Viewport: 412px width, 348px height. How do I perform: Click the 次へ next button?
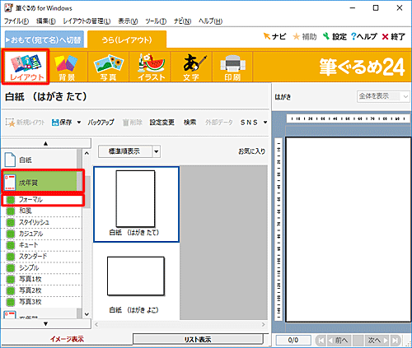[x=377, y=341]
